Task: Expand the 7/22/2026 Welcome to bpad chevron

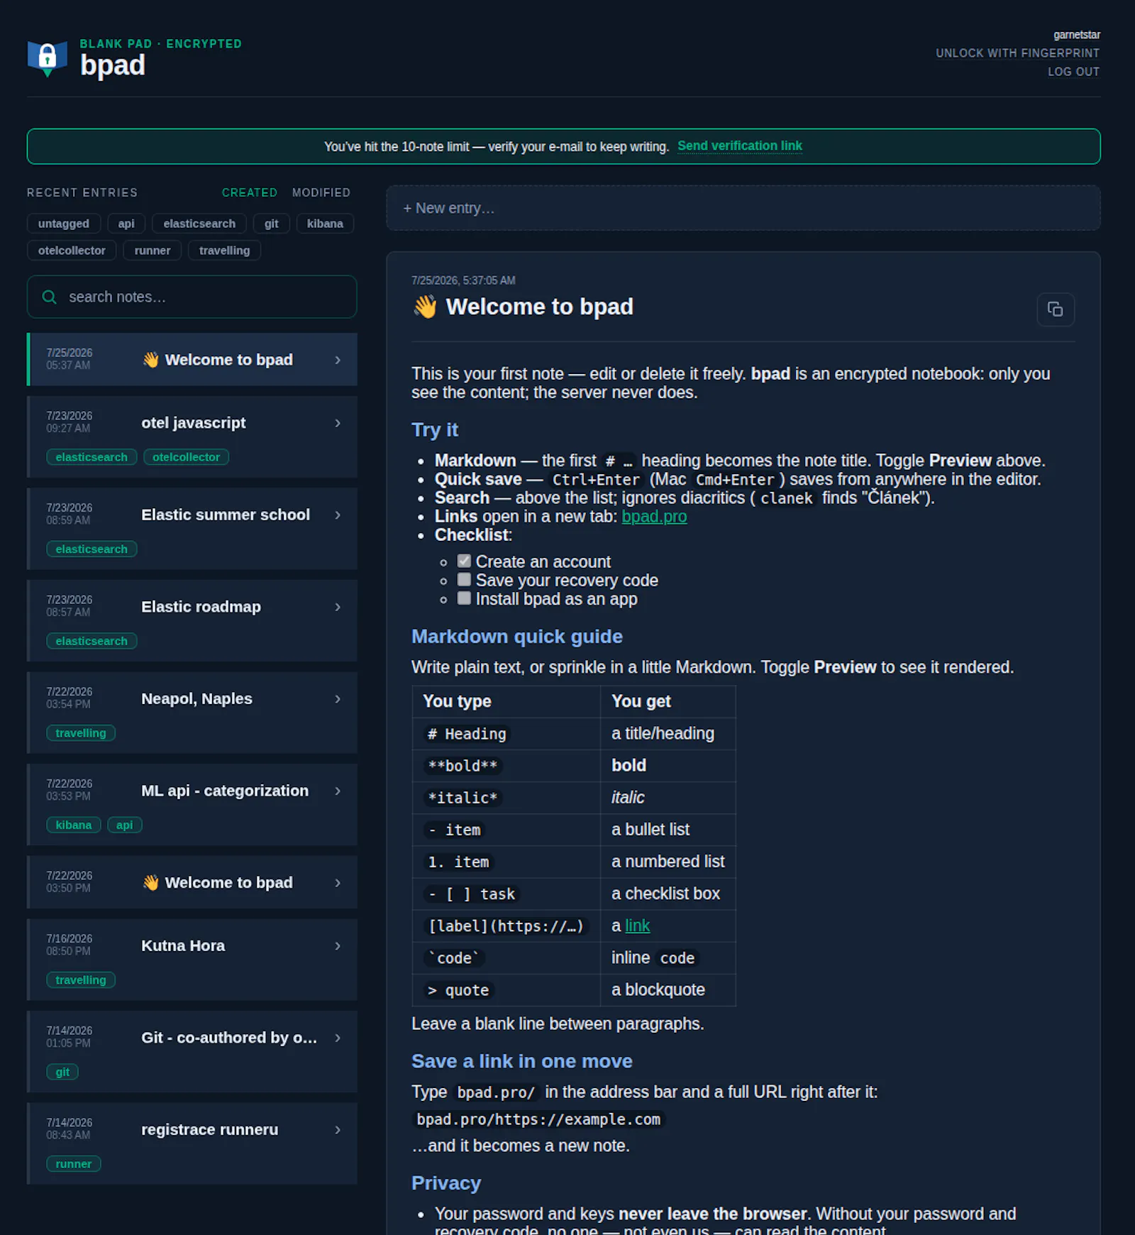Action: [x=338, y=882]
